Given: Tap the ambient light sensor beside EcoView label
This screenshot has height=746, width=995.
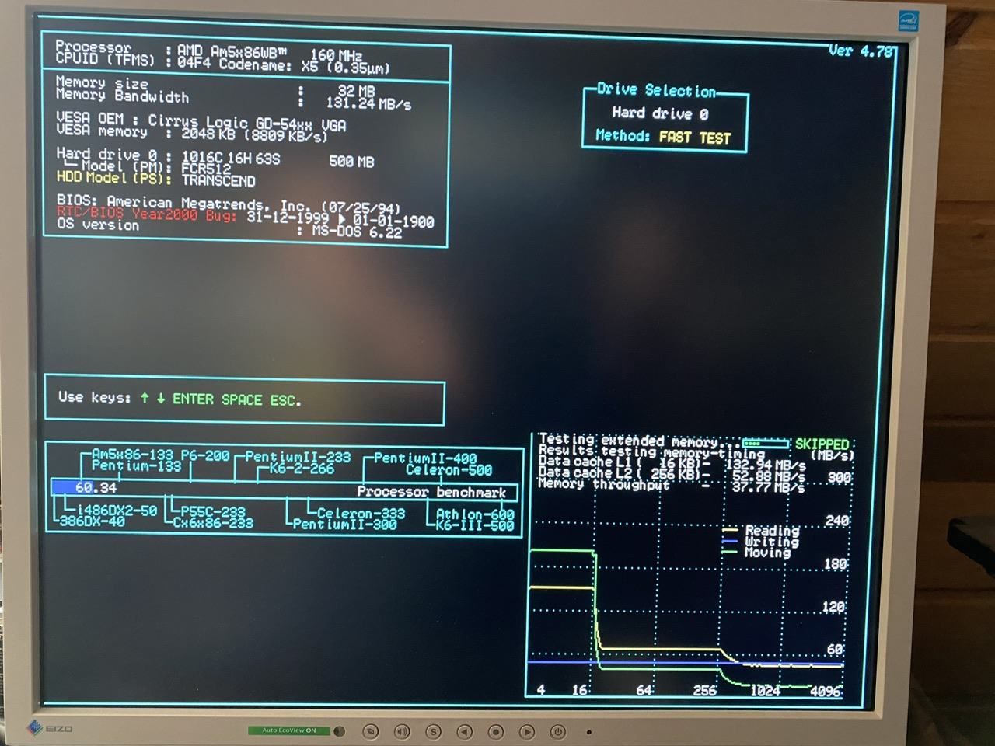Looking at the screenshot, I should click(x=339, y=731).
